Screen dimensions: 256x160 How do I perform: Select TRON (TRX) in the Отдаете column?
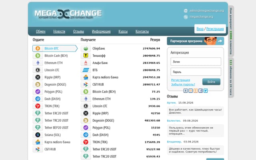coord(55,106)
